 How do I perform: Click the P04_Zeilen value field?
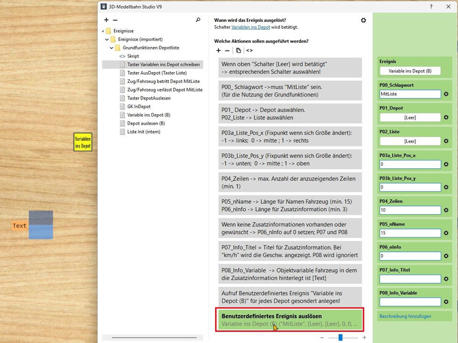tap(410, 210)
